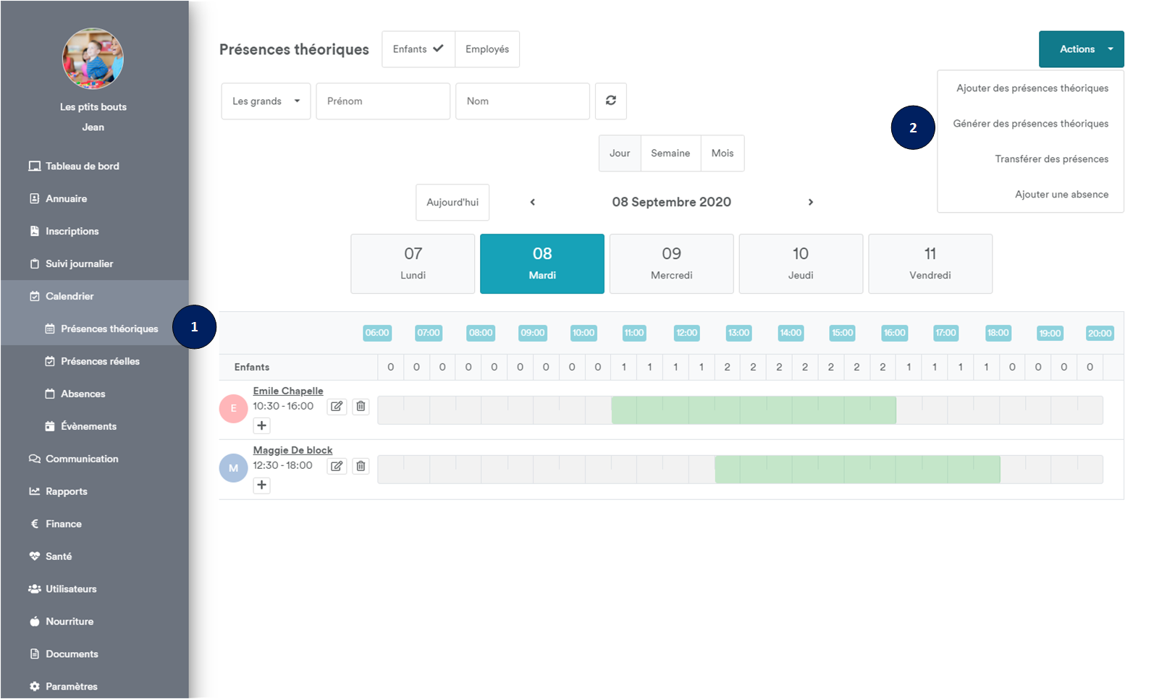Screen dimensions: 1154x699
Task: Add a time slot for Emile Chapelle
Action: [262, 425]
